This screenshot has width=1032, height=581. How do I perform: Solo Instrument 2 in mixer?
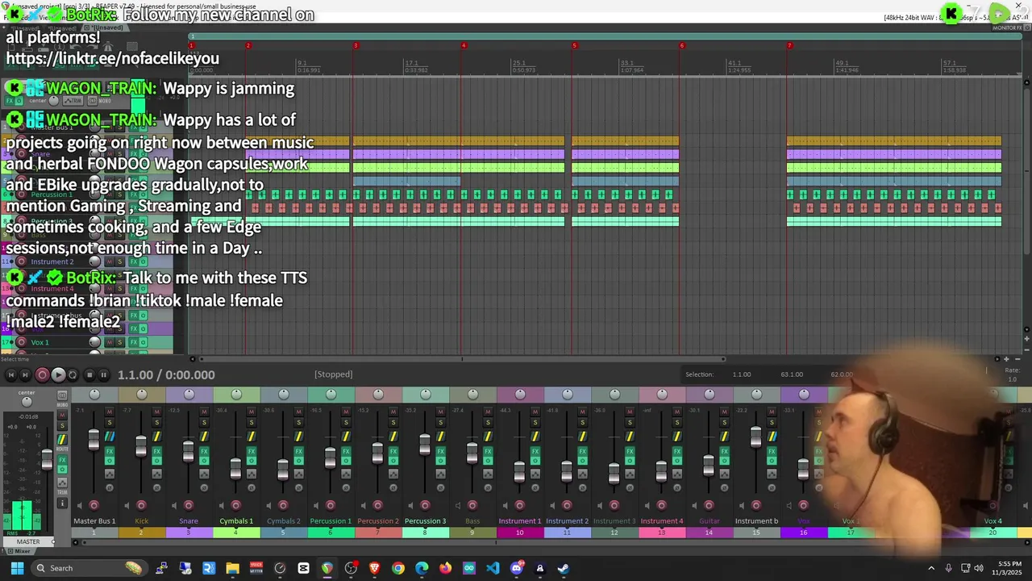point(583,423)
